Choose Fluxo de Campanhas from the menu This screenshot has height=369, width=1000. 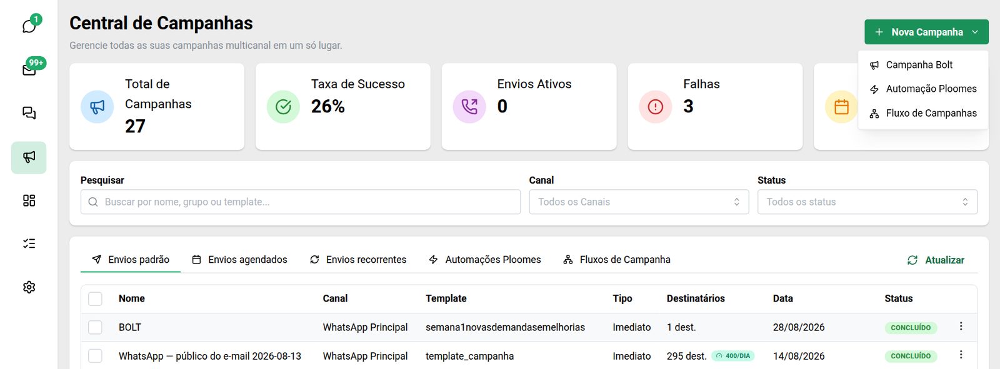[x=923, y=114]
